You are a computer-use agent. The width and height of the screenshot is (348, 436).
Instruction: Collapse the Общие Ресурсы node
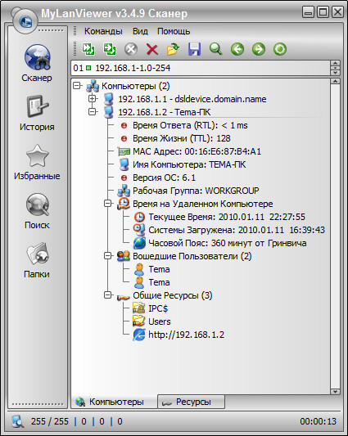pyautogui.click(x=108, y=294)
